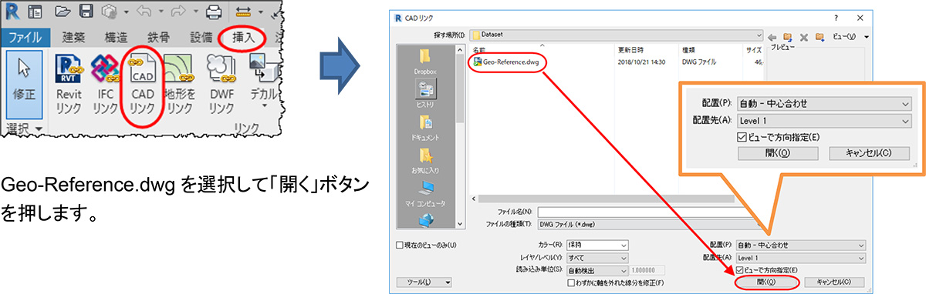This screenshot has width=926, height=294.
Task: Click the 開く button outside the orange callout
Action: point(767,282)
